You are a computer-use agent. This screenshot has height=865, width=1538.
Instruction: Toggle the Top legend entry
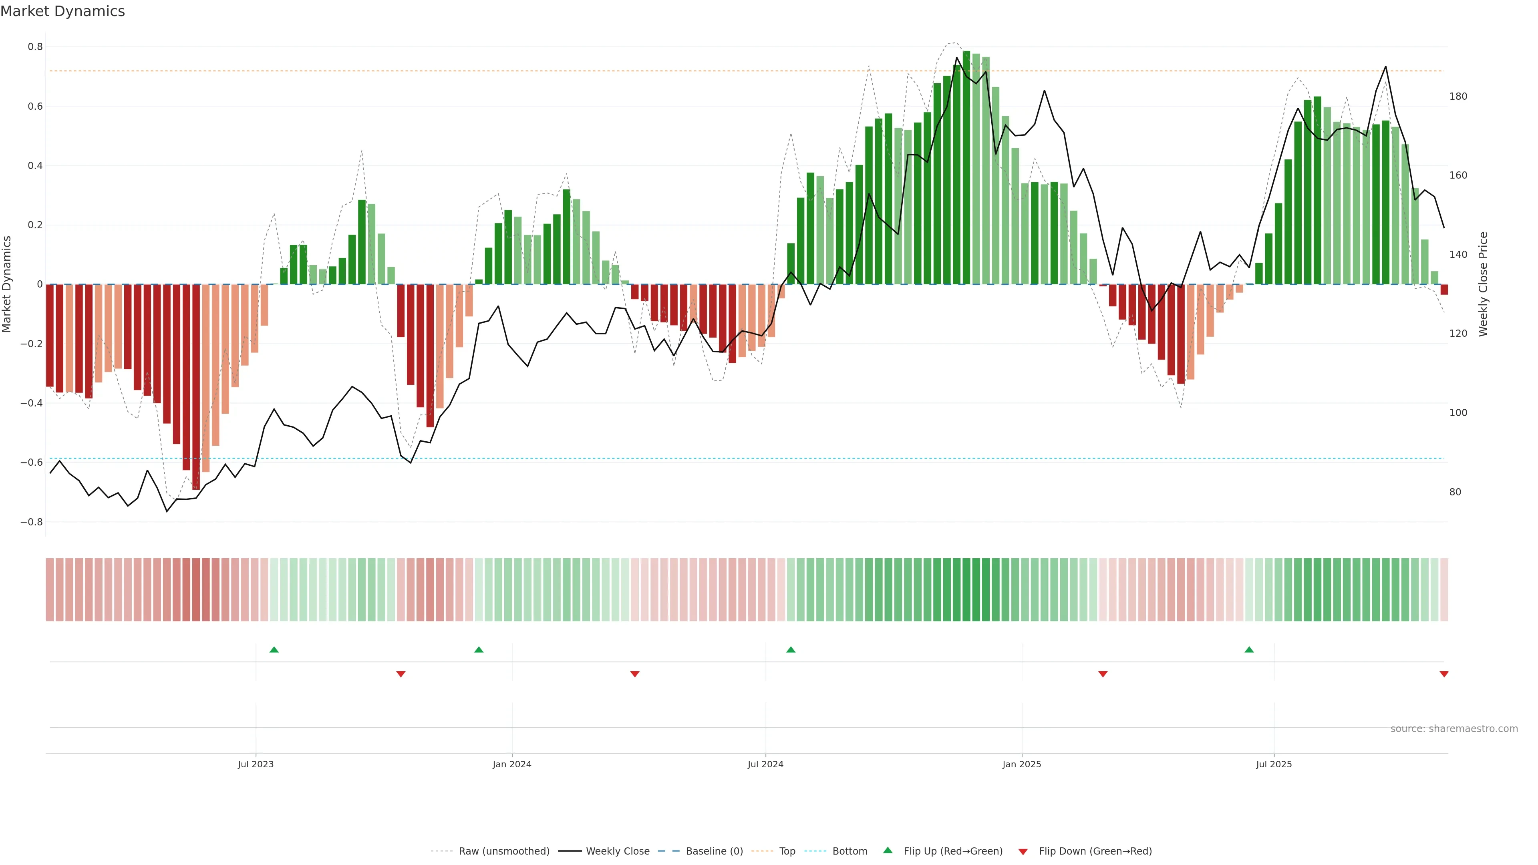787,851
